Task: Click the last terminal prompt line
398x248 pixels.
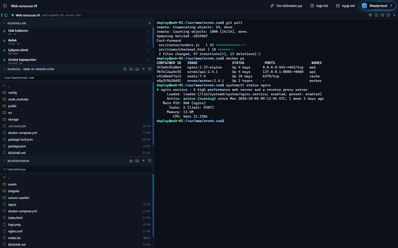Action: [191, 121]
